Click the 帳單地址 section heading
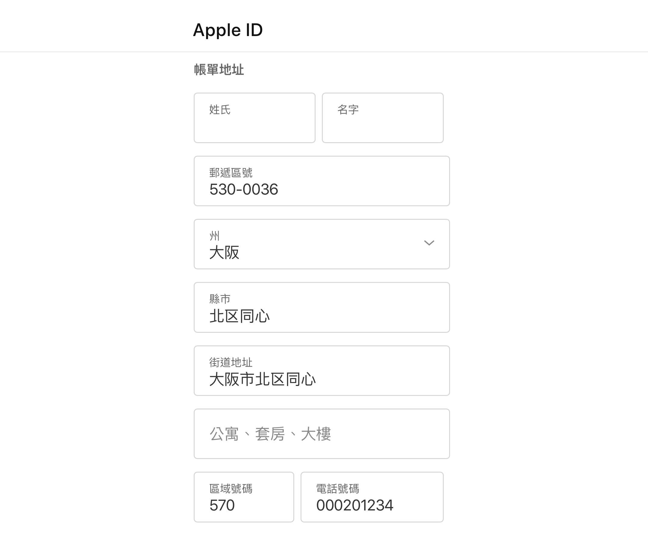 219,70
